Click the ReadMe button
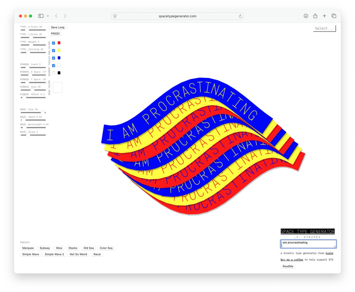This screenshot has height=292, width=355. (288, 266)
